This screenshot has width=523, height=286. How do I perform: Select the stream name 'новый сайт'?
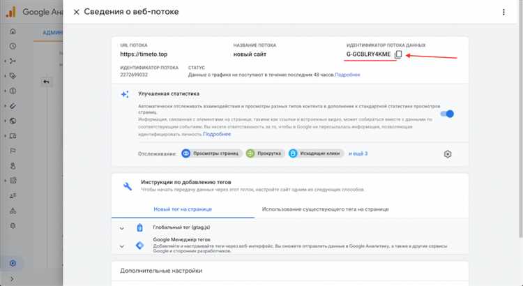(x=250, y=54)
